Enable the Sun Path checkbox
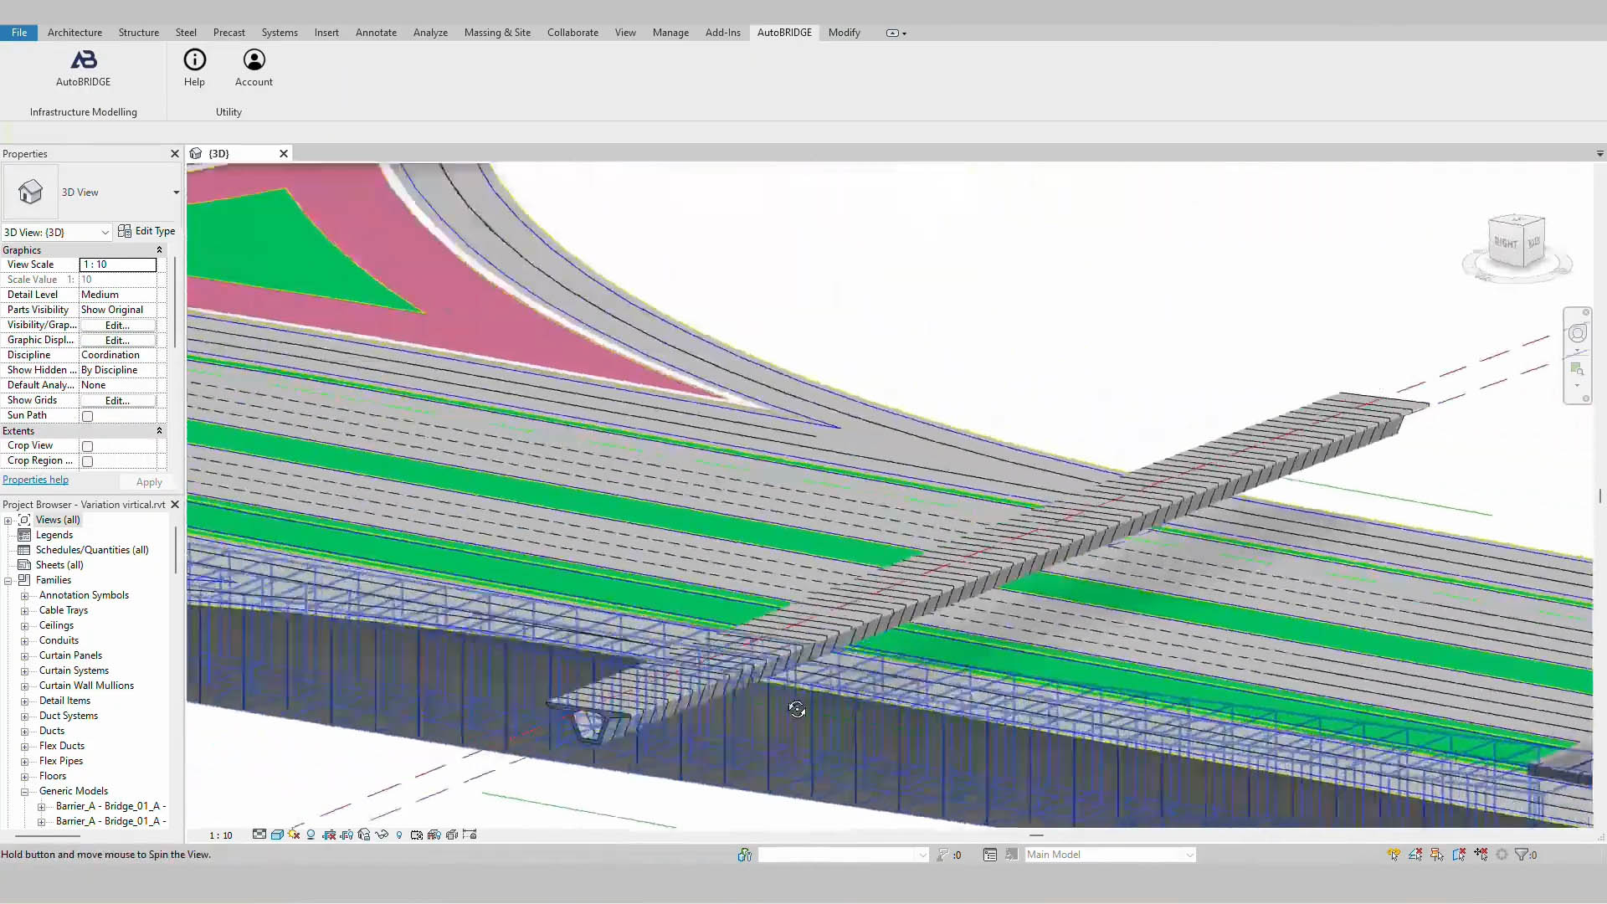This screenshot has width=1607, height=904. tap(87, 416)
